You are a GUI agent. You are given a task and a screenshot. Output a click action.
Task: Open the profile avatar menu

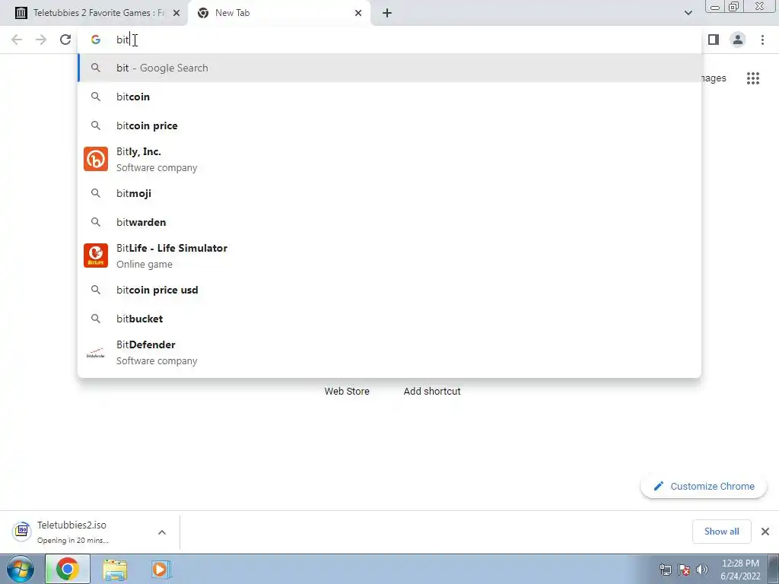(x=738, y=40)
